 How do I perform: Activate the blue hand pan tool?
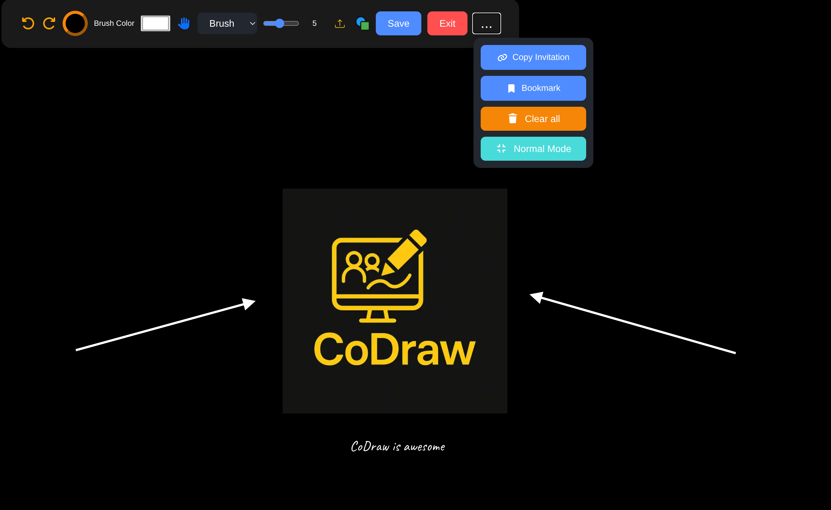(x=184, y=23)
